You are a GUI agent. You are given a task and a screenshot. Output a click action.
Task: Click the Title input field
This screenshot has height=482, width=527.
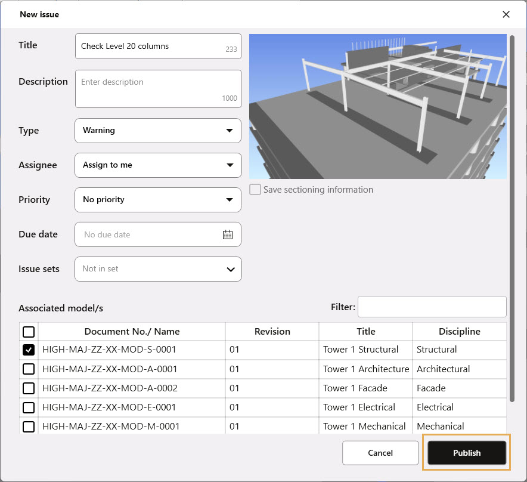click(x=152, y=47)
